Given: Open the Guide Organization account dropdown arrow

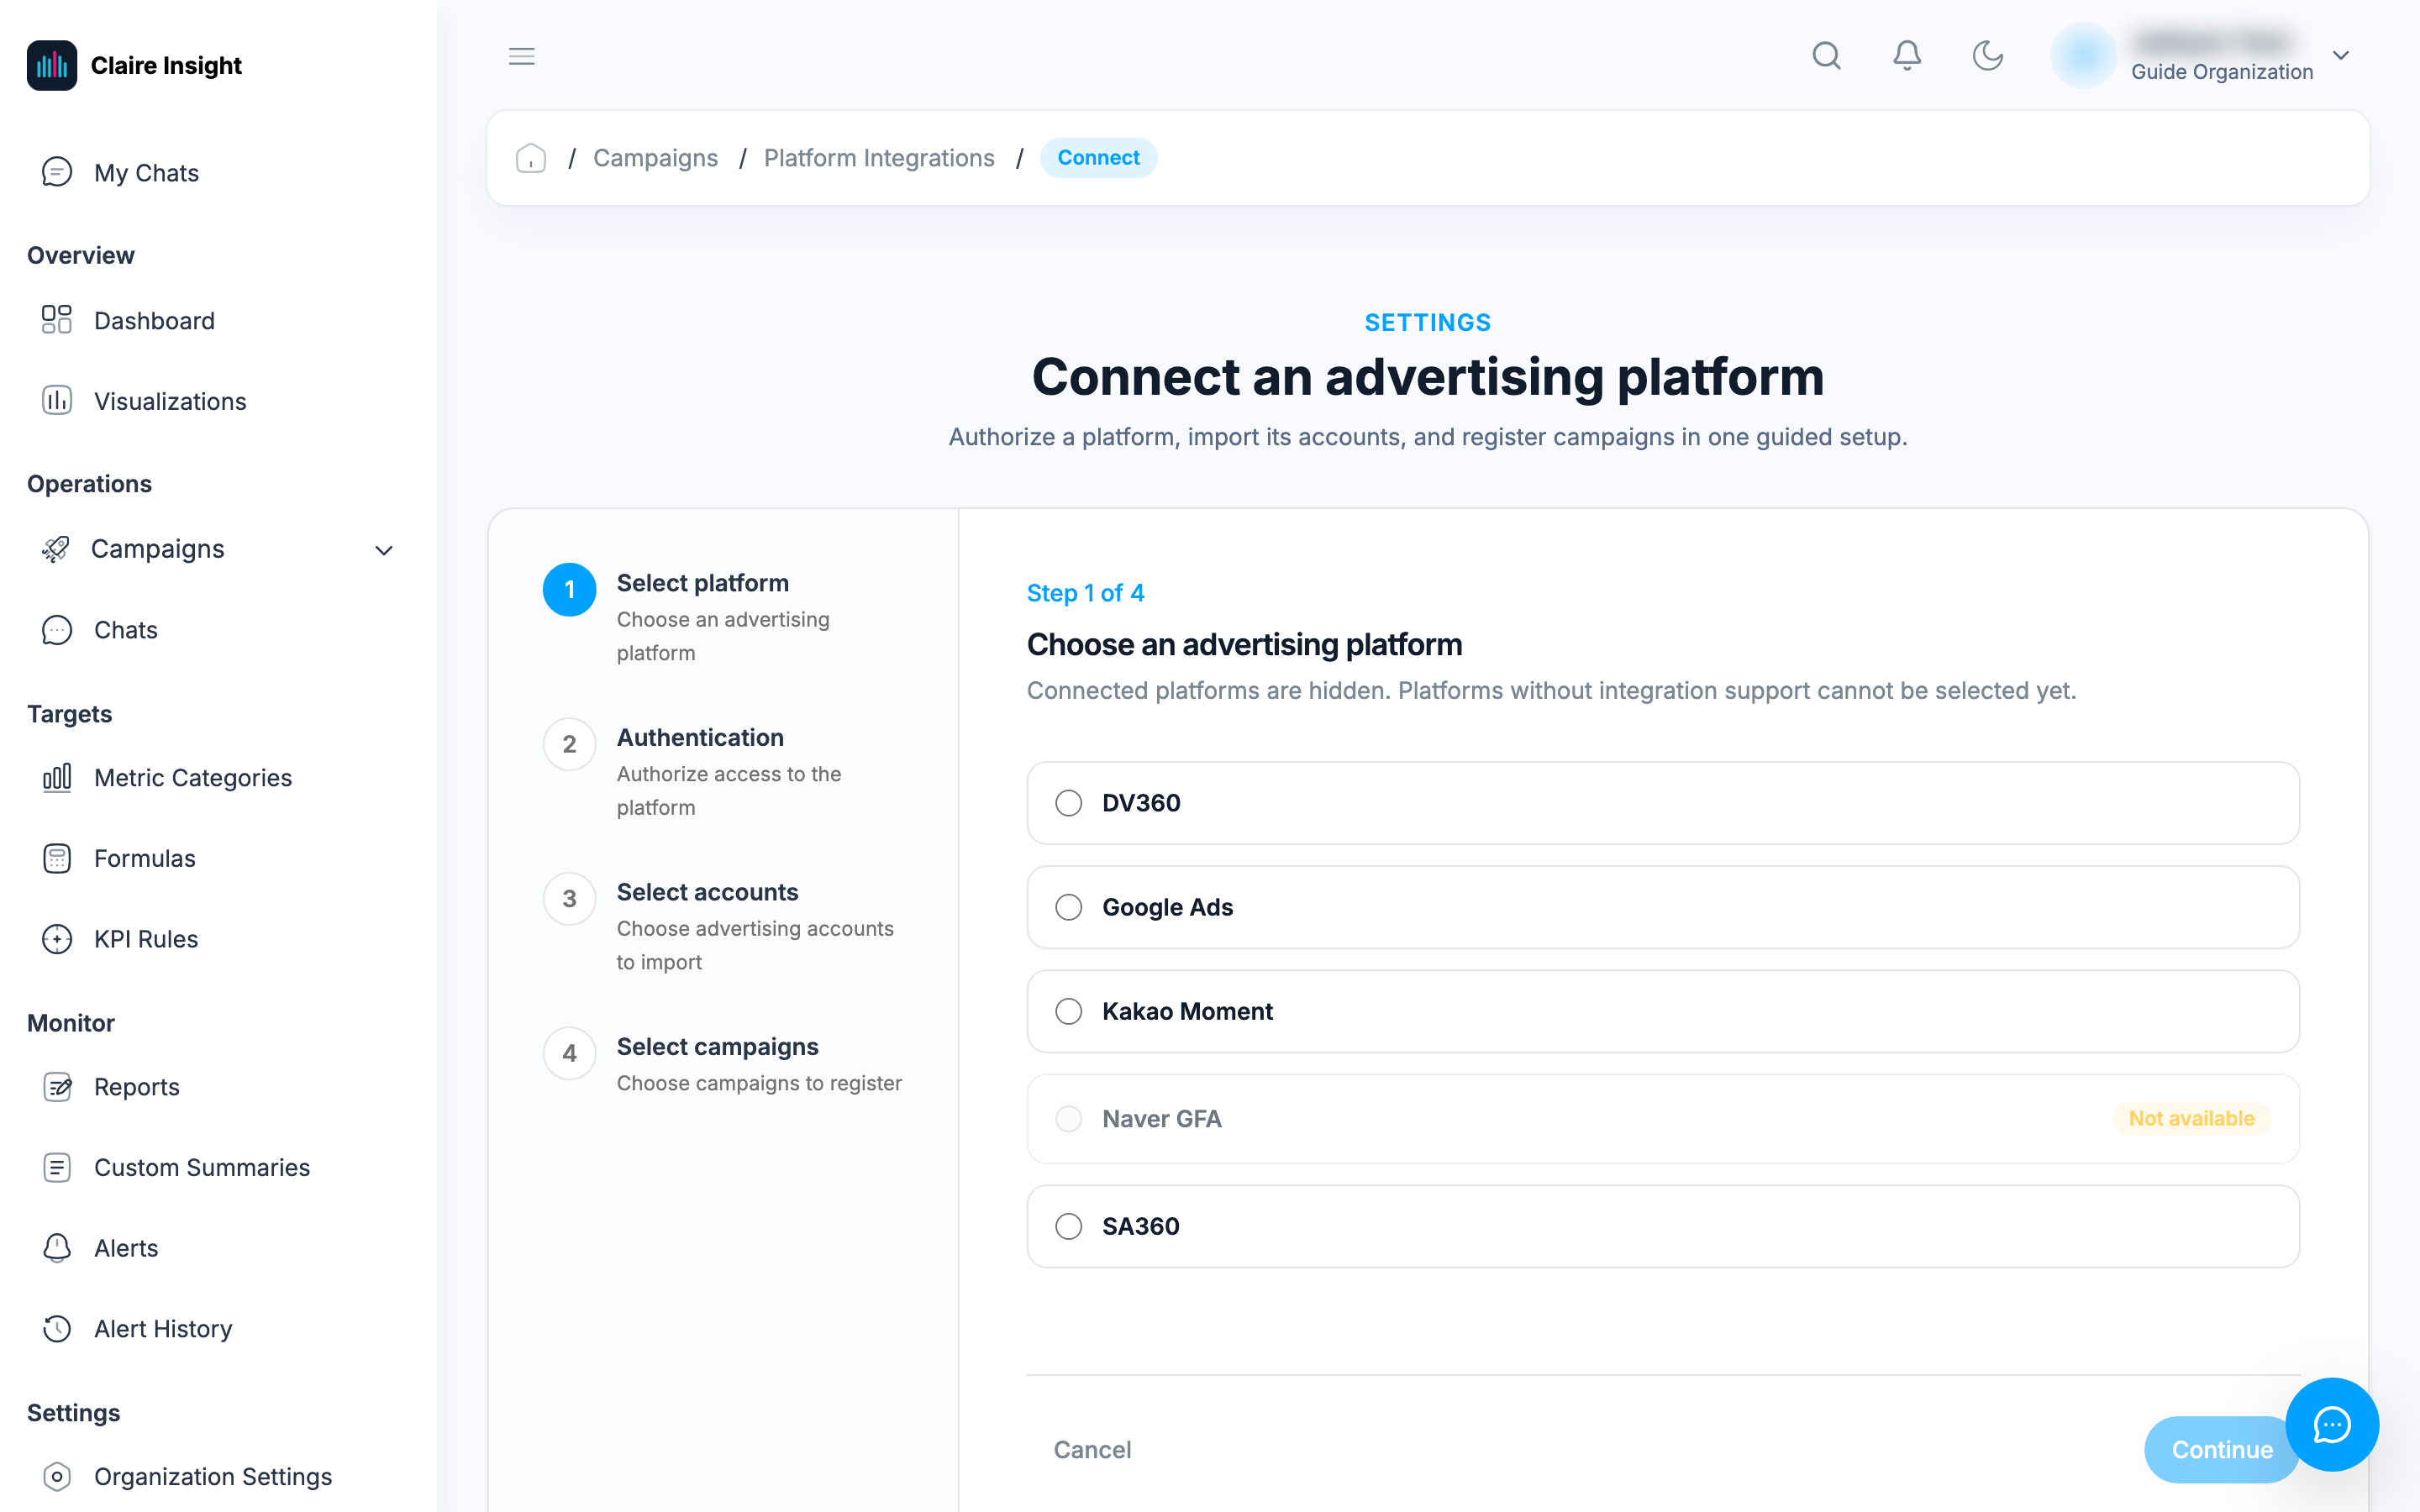Looking at the screenshot, I should pyautogui.click(x=2341, y=55).
